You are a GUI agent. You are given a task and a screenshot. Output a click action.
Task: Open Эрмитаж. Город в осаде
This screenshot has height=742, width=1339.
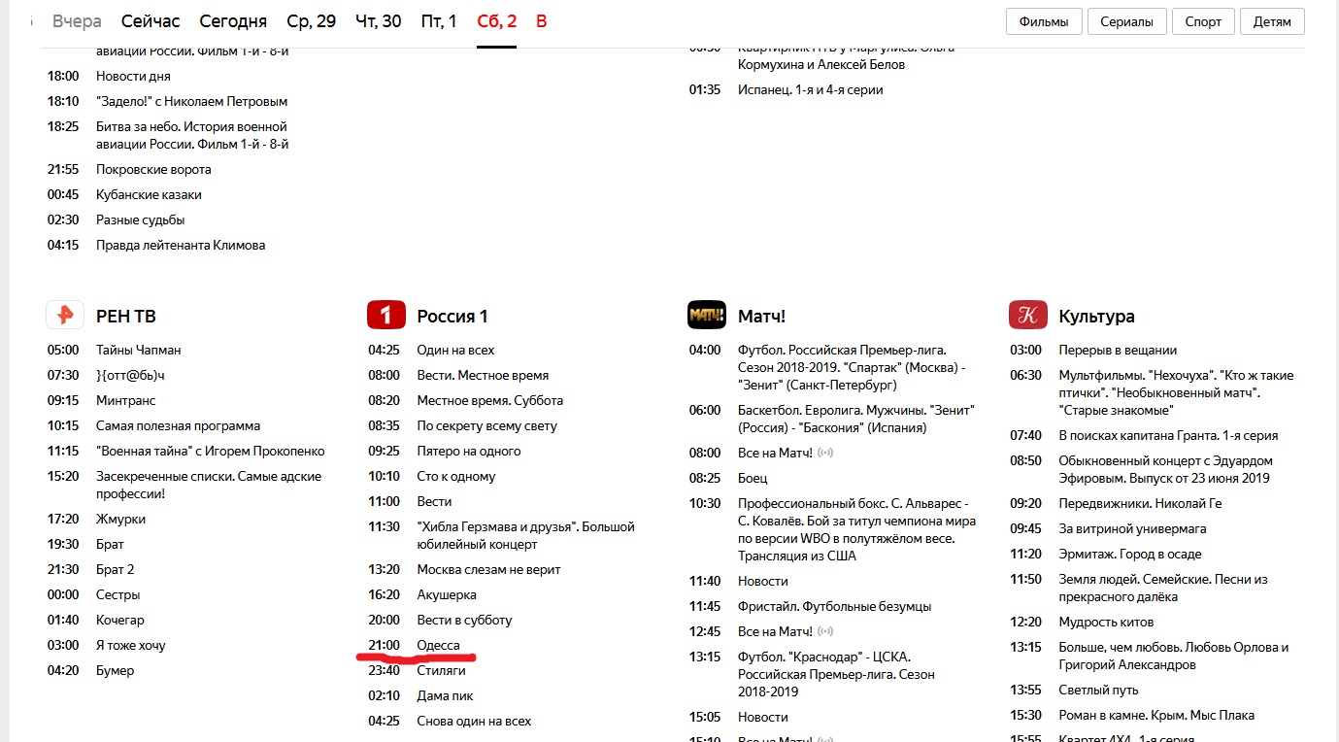(1130, 554)
